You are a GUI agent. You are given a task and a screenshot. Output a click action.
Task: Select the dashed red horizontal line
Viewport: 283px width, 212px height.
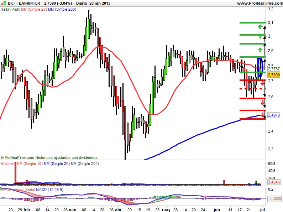(252, 89)
